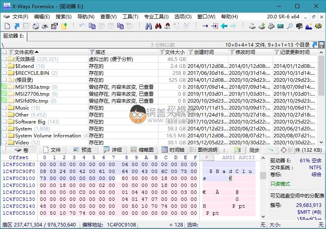Switch to 缩略图 mode button
This screenshot has width=326, height=229.
coord(142,150)
